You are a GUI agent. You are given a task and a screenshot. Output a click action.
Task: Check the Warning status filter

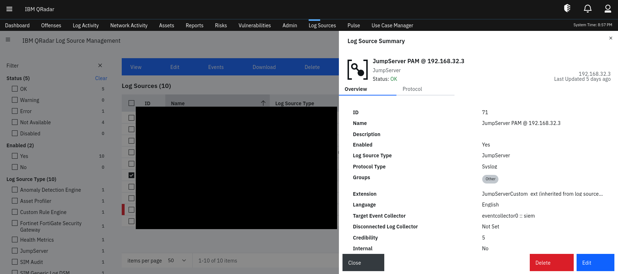point(15,100)
